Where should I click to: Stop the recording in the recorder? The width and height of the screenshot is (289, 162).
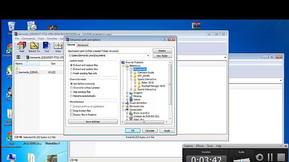(281, 157)
